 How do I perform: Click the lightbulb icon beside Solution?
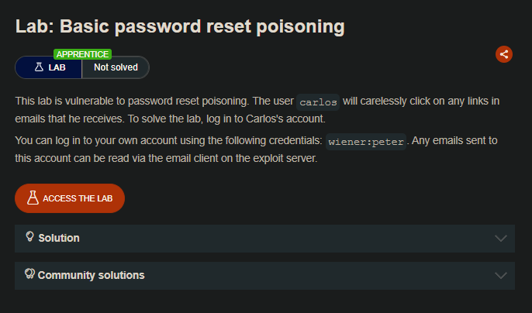(x=29, y=237)
